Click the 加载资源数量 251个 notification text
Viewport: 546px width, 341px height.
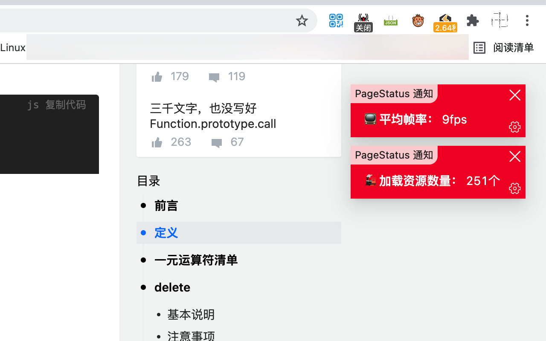(x=433, y=181)
